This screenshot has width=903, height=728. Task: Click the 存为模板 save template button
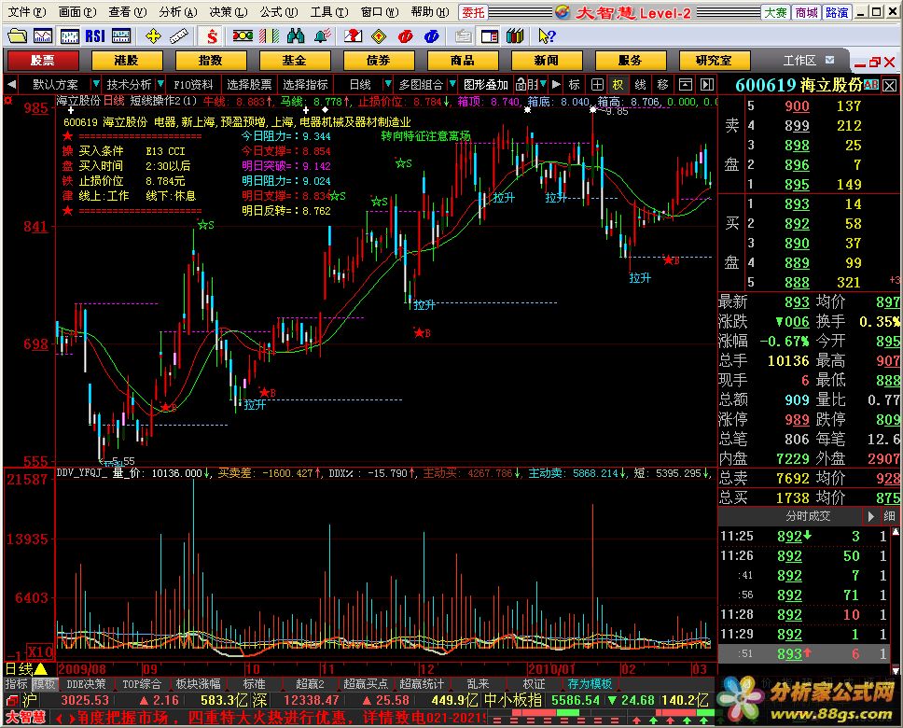click(590, 683)
